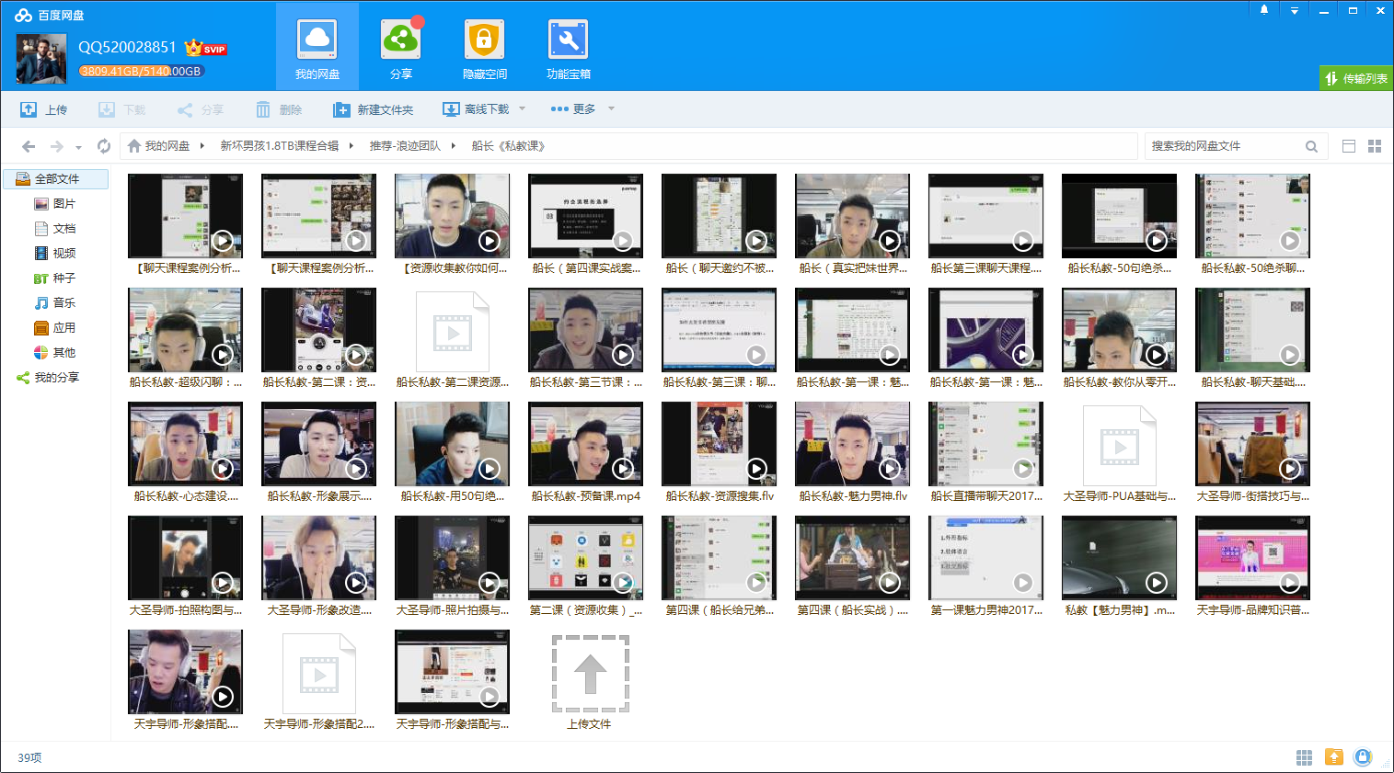The image size is (1394, 773).
Task: Click the 分享 toolbar button
Action: tap(201, 109)
